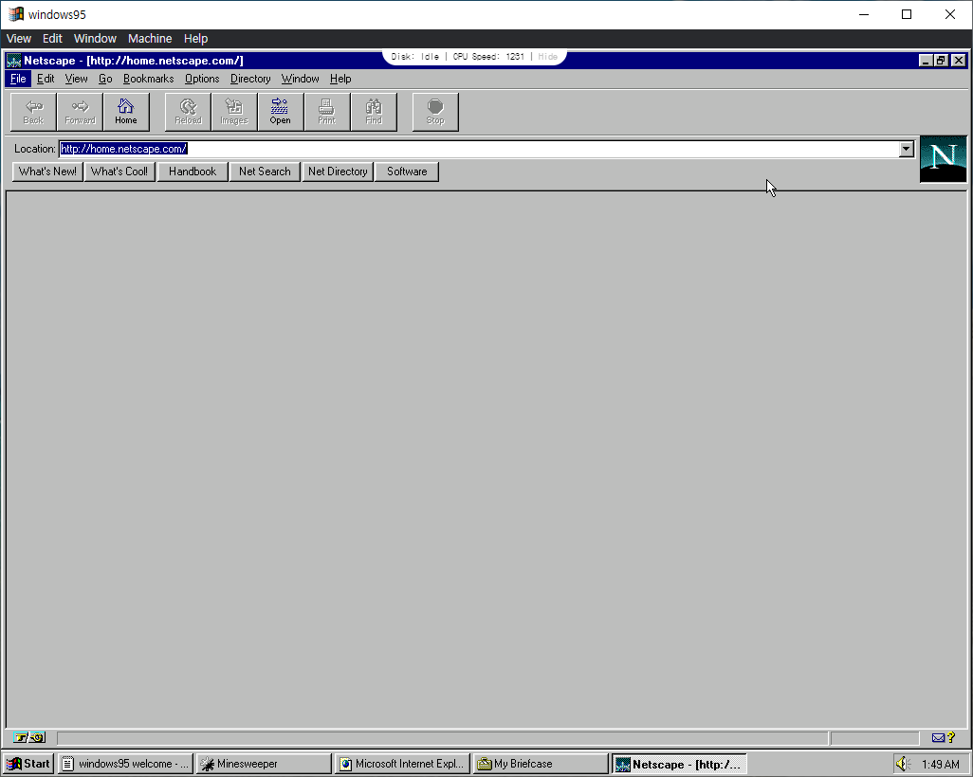Click the What's Cool! button
973x777 pixels.
click(119, 172)
